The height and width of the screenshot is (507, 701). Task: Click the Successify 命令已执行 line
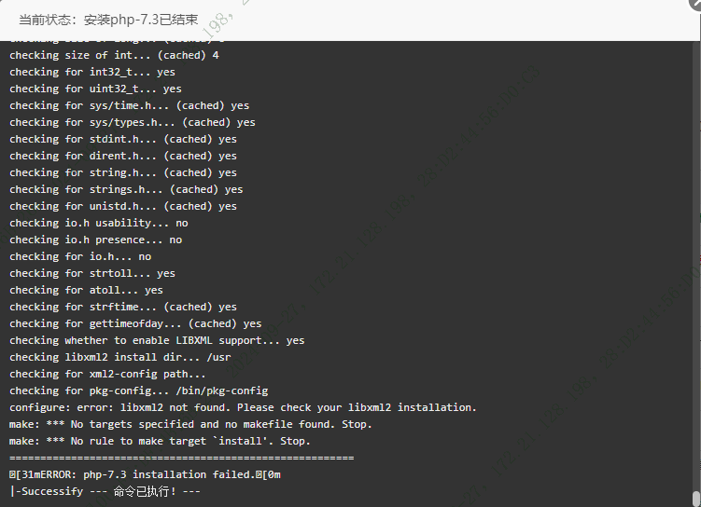pos(105,491)
